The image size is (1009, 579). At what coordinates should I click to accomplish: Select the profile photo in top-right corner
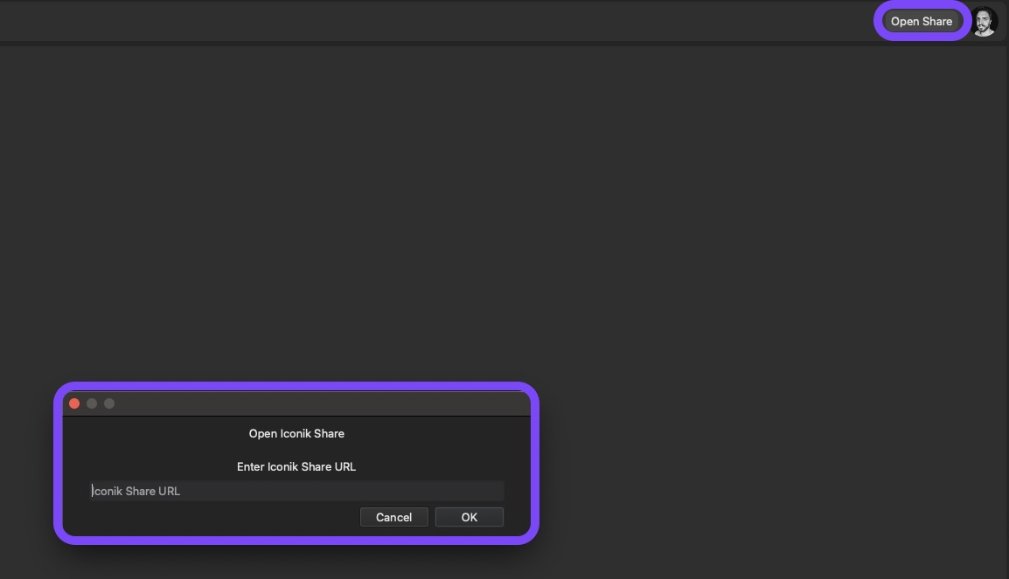[985, 22]
